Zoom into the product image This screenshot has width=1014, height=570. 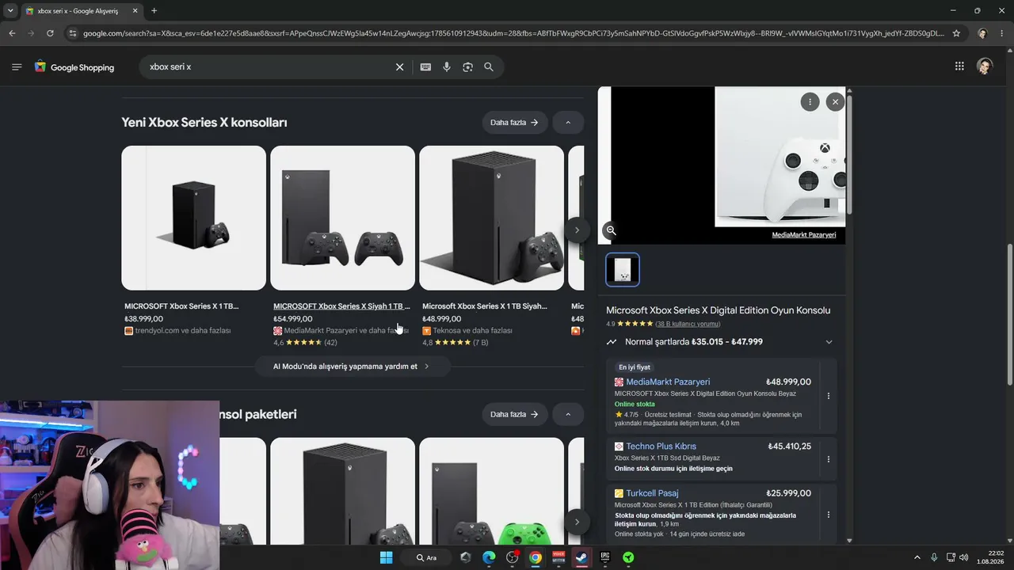coord(611,230)
